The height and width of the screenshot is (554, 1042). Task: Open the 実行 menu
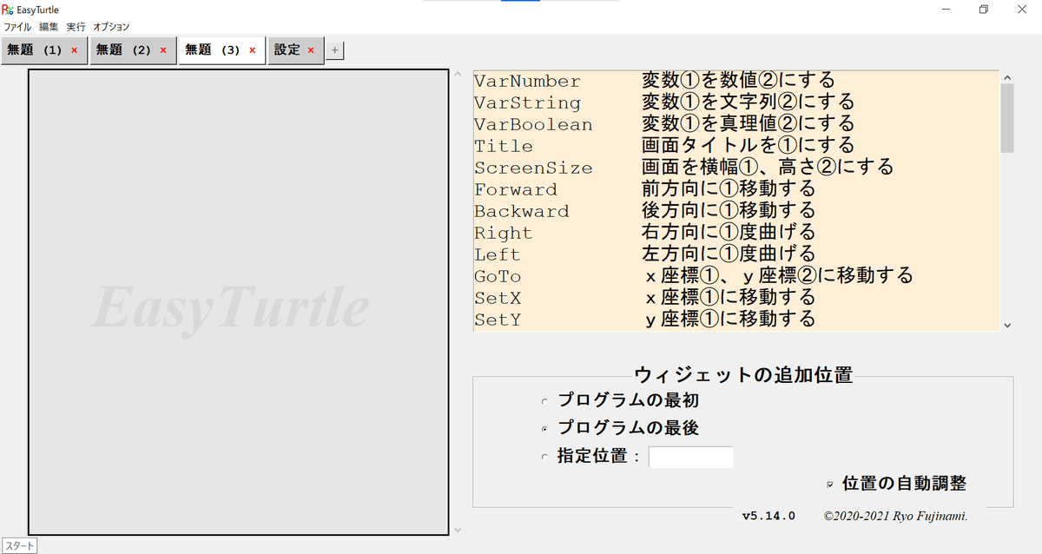pyautogui.click(x=76, y=27)
